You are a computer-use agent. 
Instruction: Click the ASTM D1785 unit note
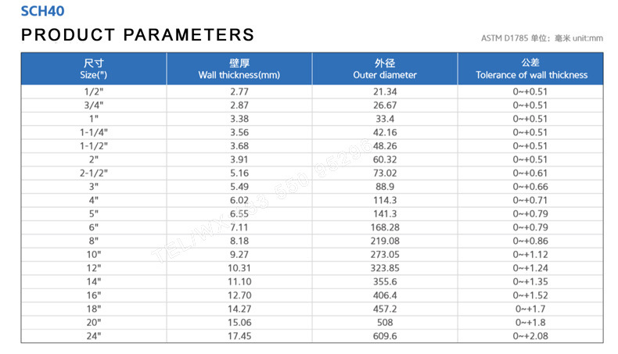[x=542, y=38]
